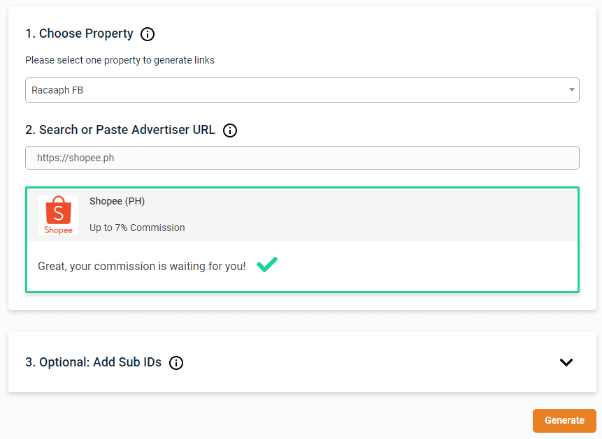The image size is (602, 439).
Task: Click into the shopee.ph URL field
Action: (302, 158)
